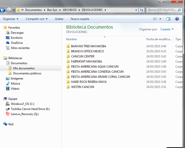Click the Windows7_OS (C:) drive icon
185x148 pixels.
pyautogui.click(x=8, y=104)
